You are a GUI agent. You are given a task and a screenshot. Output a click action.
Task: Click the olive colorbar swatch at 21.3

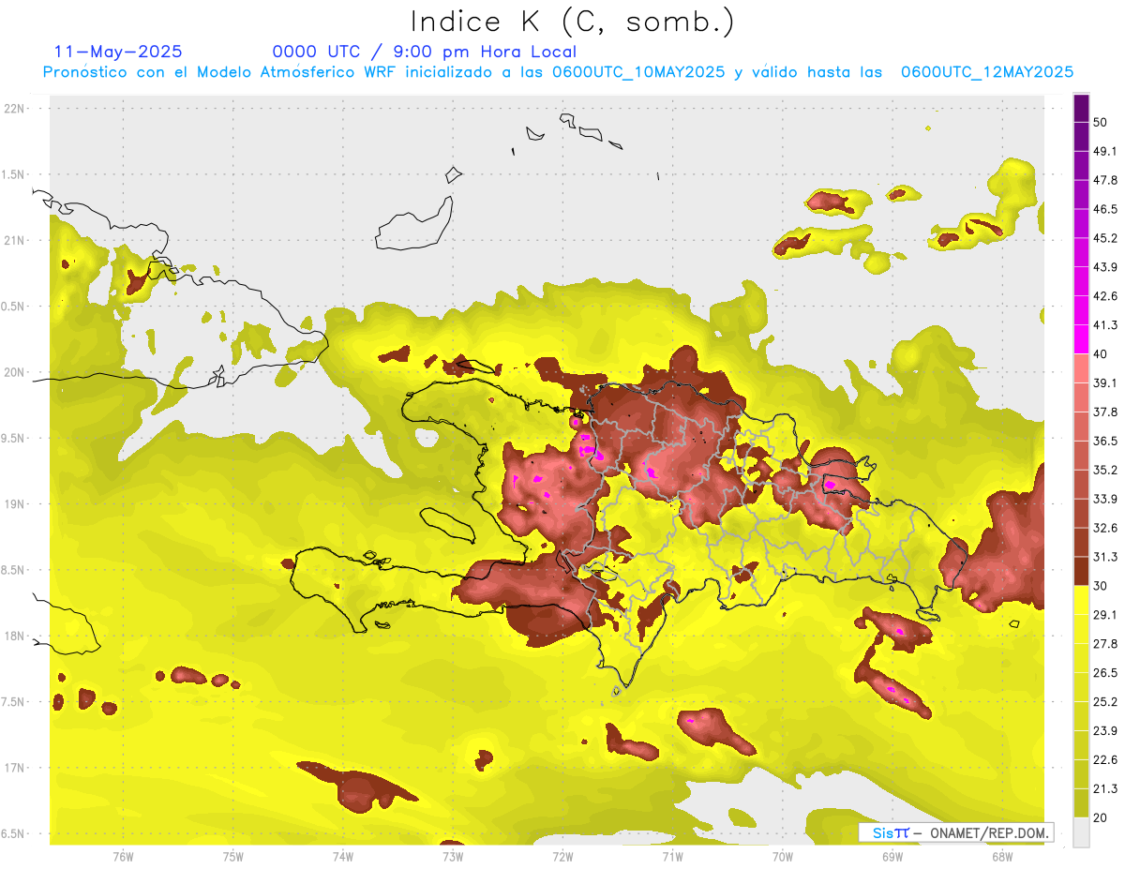pyautogui.click(x=1082, y=802)
